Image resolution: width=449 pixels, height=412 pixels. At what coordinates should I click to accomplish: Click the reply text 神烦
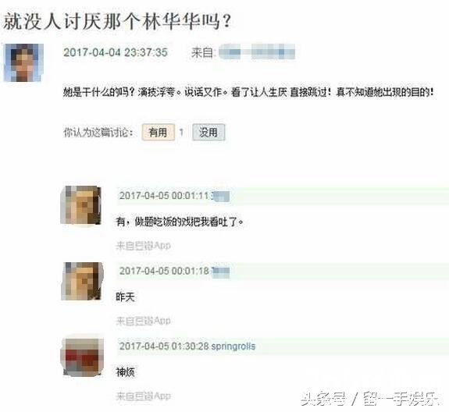pos(125,372)
